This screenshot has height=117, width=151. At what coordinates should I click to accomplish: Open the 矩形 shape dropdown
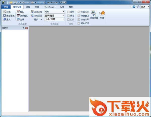54,12
